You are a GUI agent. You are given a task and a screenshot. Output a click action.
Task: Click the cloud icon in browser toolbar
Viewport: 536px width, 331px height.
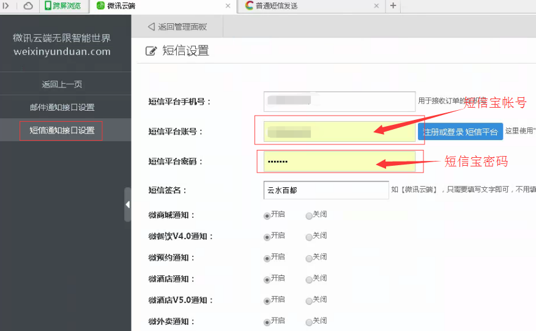point(28,6)
